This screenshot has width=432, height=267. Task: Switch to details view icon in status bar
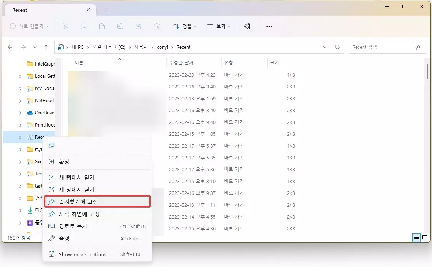[x=417, y=238]
